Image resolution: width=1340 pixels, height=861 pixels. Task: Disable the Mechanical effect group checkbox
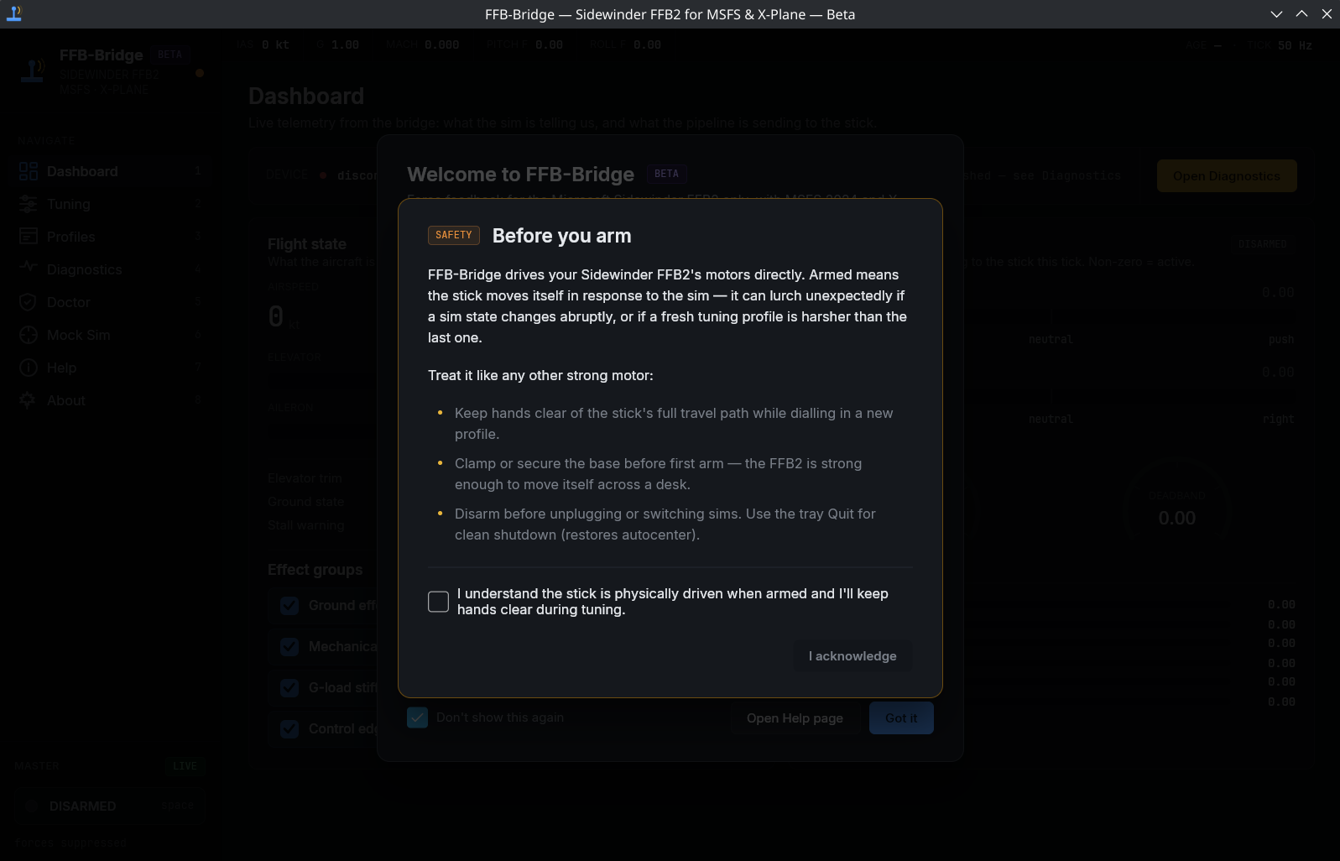click(289, 647)
